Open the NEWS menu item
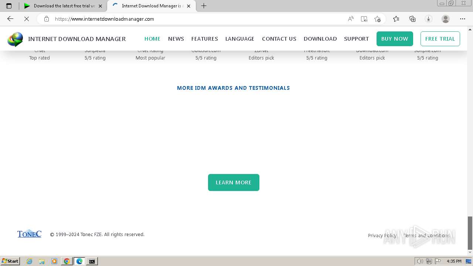Image resolution: width=473 pixels, height=266 pixels. click(176, 39)
